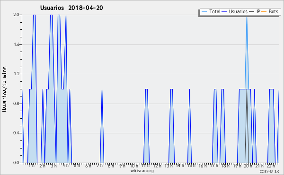Click the 3 h x-axis label
This screenshot has height=175, width=284.
[x=53, y=166]
